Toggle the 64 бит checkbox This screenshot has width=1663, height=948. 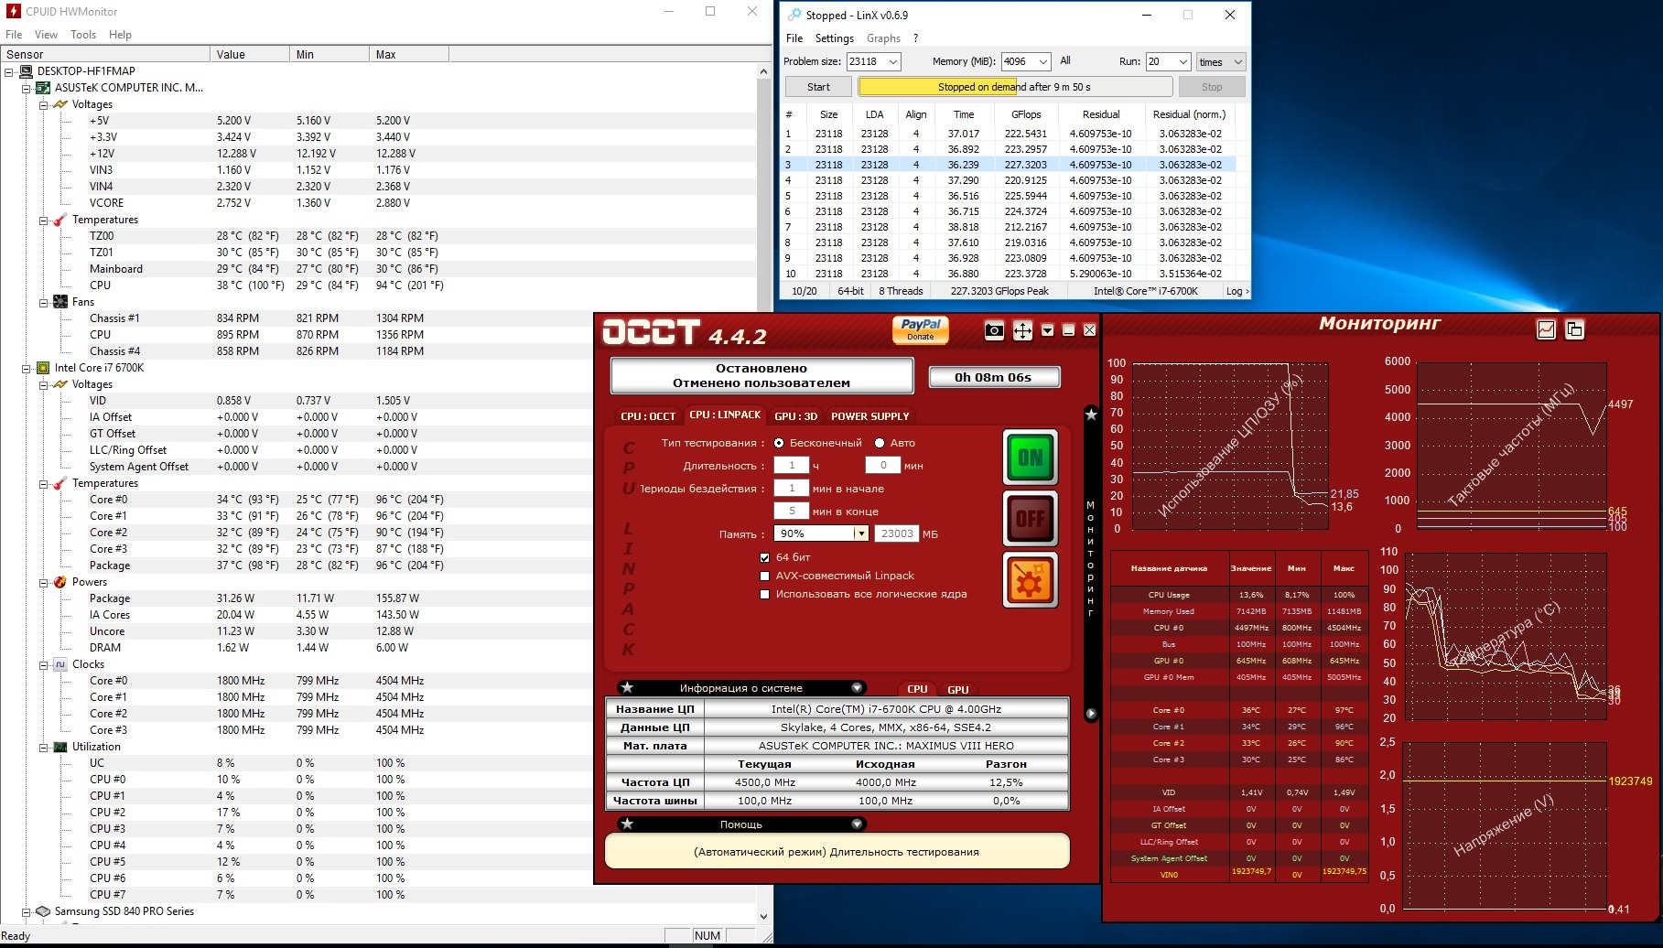click(x=765, y=557)
